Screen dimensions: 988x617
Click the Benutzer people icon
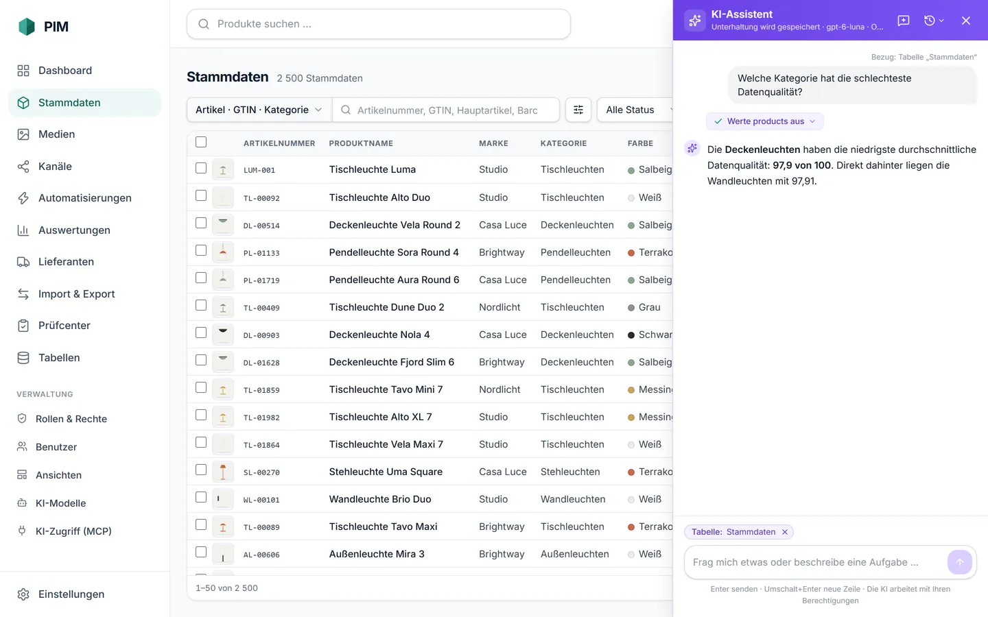(x=22, y=447)
